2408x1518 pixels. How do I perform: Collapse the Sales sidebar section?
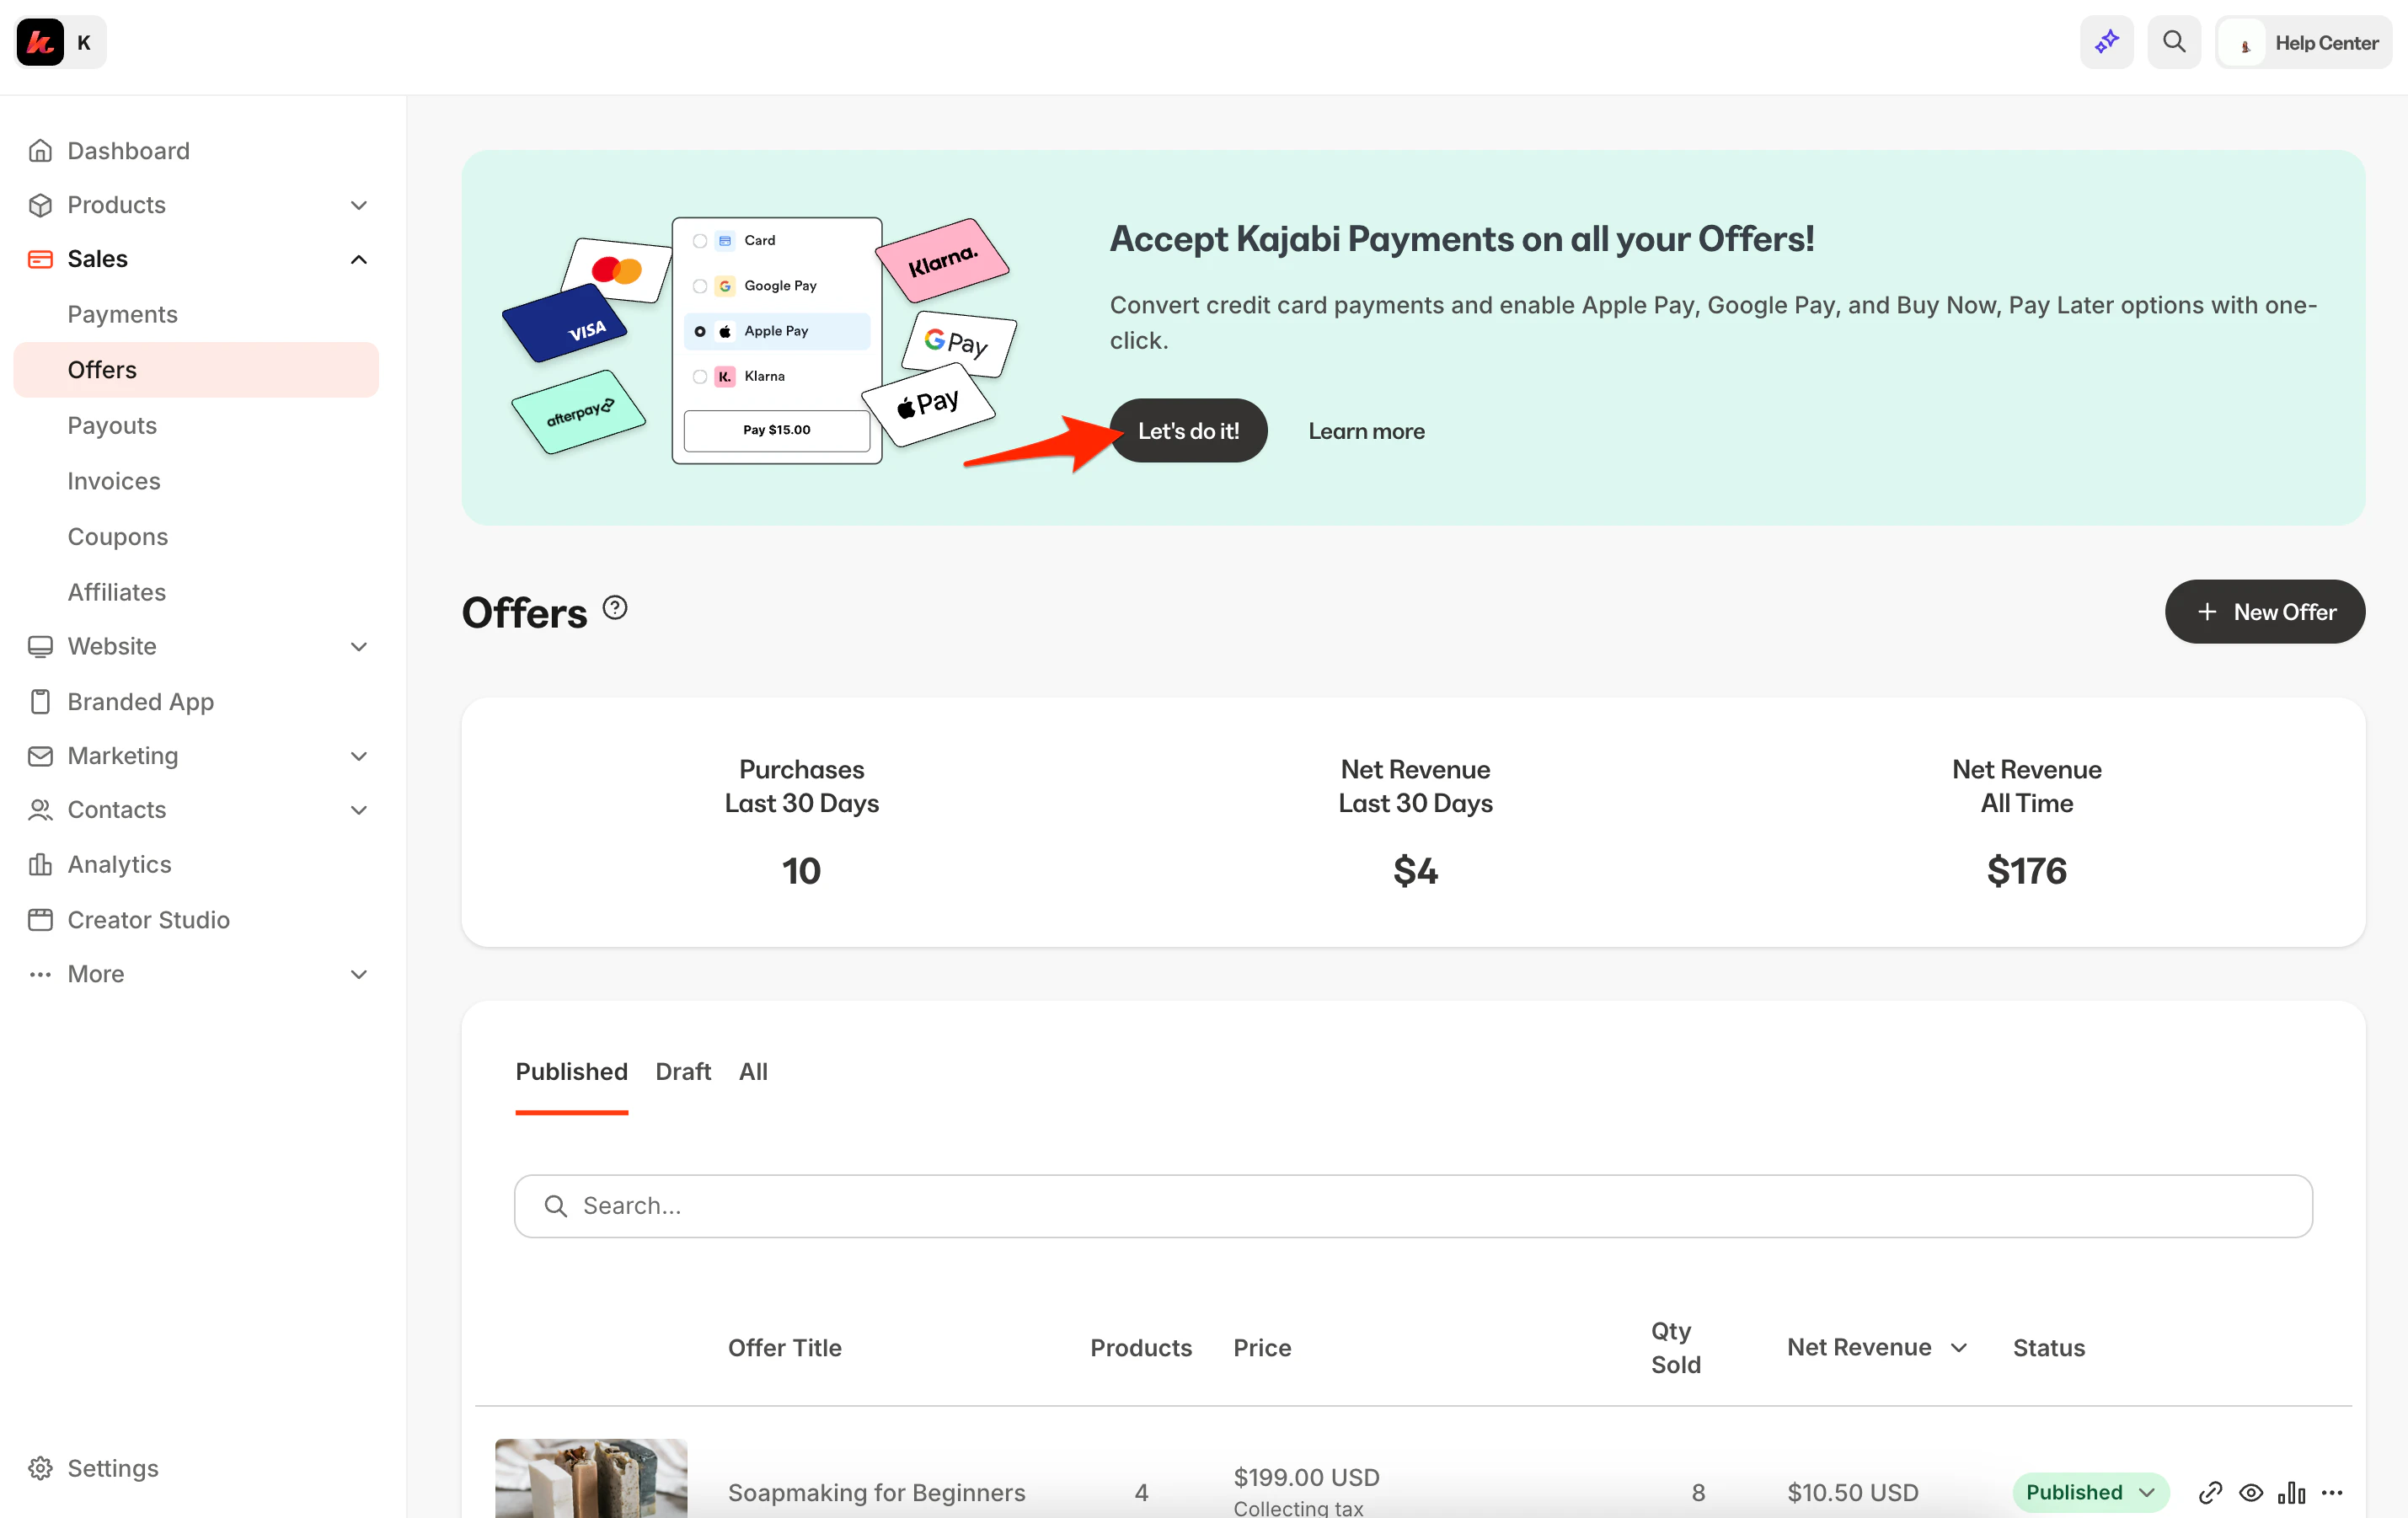[358, 259]
